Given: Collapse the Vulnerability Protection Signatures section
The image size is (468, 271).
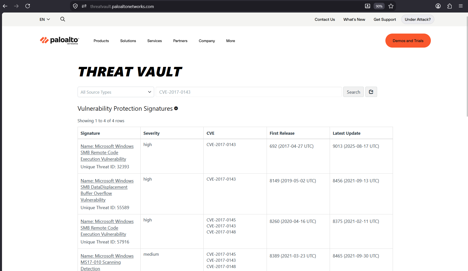Looking at the screenshot, I should click(x=176, y=108).
